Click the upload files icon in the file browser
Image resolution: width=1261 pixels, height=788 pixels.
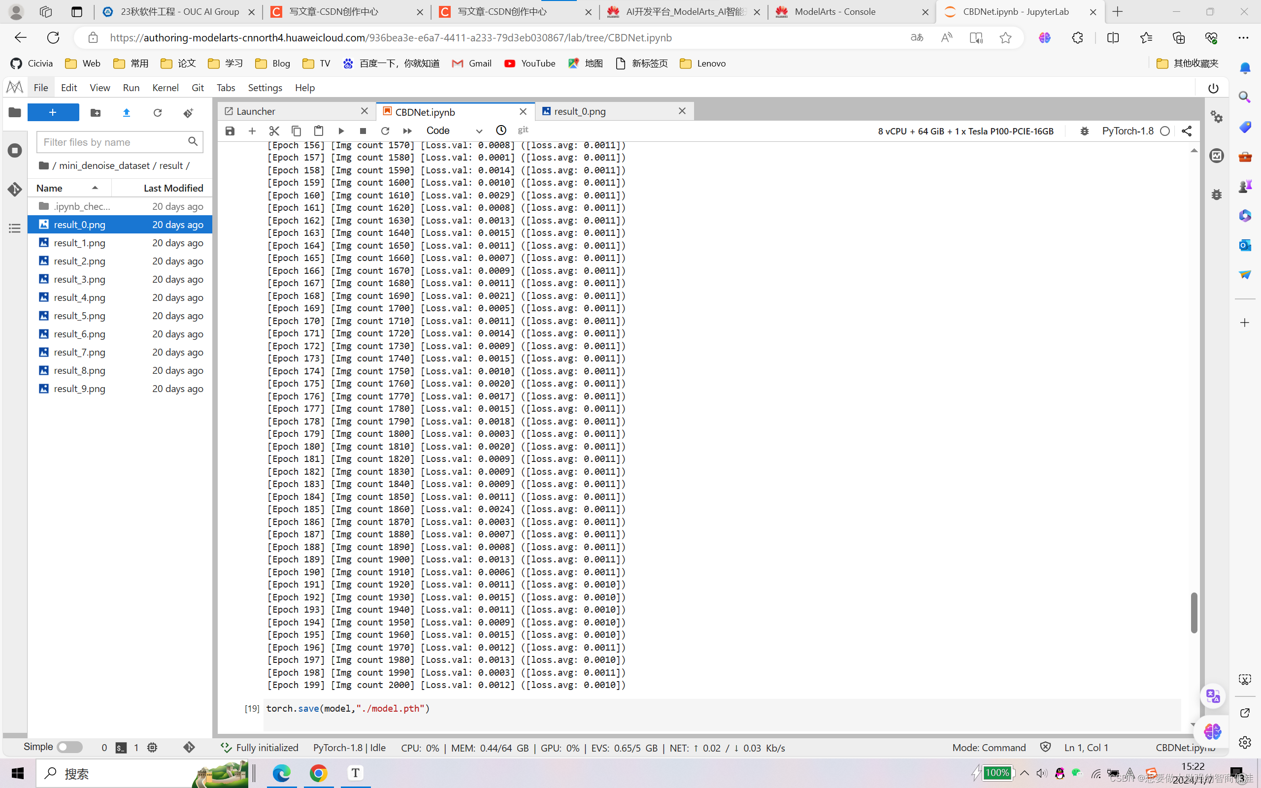pos(127,113)
